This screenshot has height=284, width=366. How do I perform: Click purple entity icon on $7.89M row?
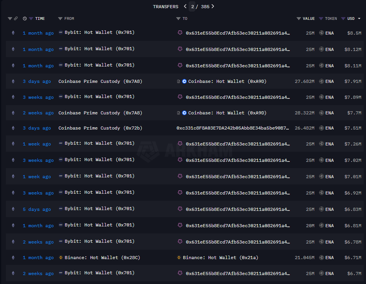point(180,96)
